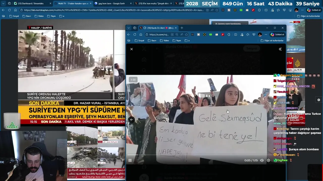This screenshot has width=323, height=181.
Task: Open Diğer sık kullanılanlar in front window
Action: point(272,40)
